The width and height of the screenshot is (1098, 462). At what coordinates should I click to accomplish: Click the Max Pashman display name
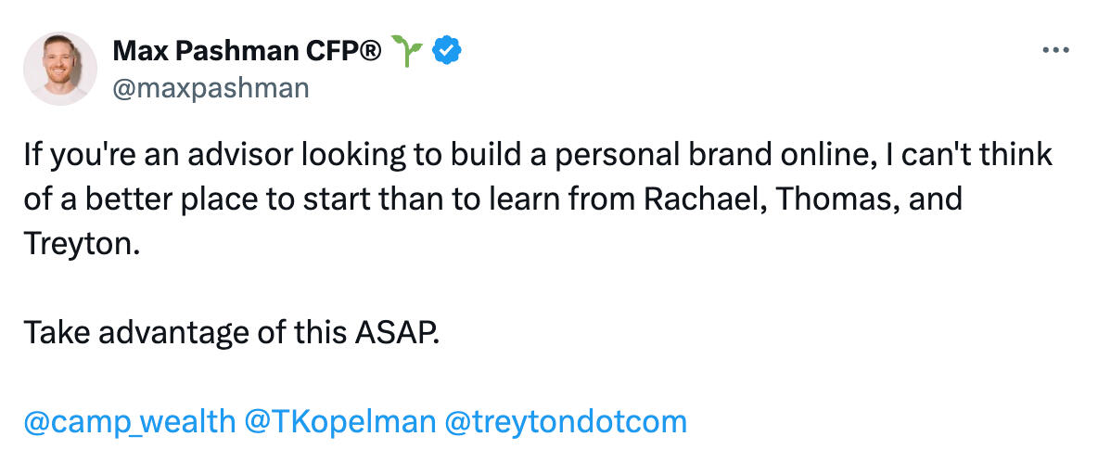click(211, 52)
